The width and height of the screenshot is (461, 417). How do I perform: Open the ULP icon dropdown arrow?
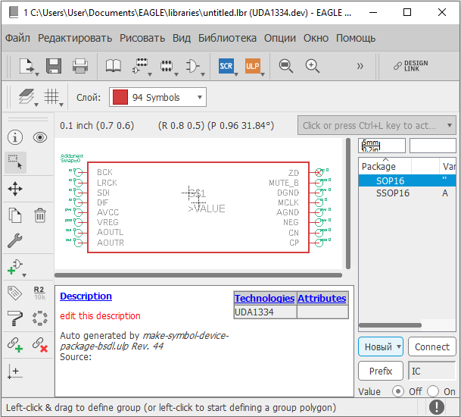(263, 74)
